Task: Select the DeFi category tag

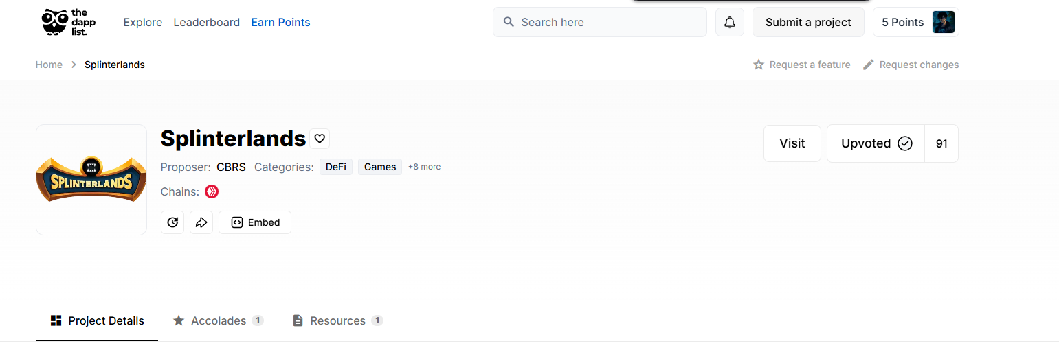Action: coord(336,167)
